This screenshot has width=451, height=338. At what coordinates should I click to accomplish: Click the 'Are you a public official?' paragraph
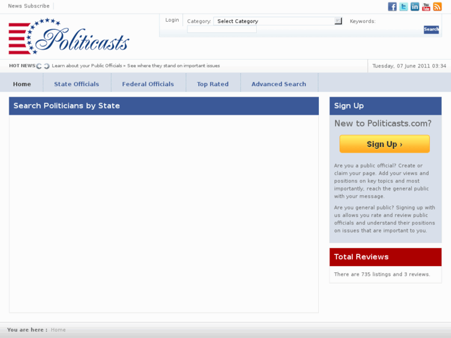tap(382, 181)
